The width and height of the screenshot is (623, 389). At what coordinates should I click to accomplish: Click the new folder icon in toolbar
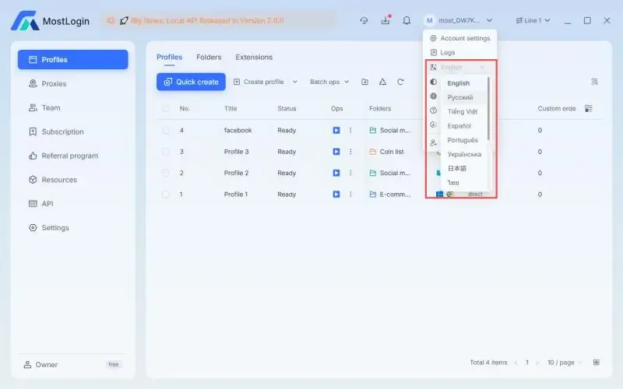[x=364, y=82]
